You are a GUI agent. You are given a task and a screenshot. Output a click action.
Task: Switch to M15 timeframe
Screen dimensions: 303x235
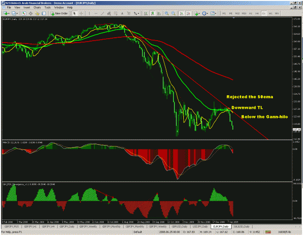click(x=237, y=14)
